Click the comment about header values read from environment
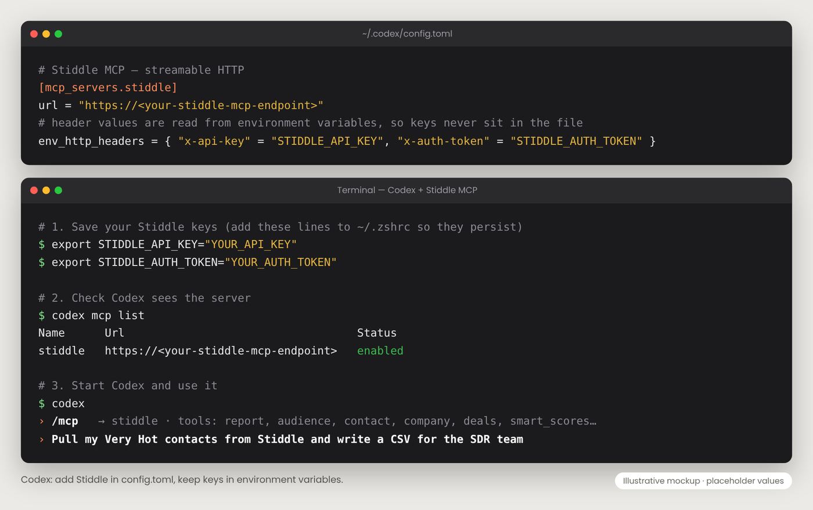Viewport: 813px width, 510px height. [311, 123]
